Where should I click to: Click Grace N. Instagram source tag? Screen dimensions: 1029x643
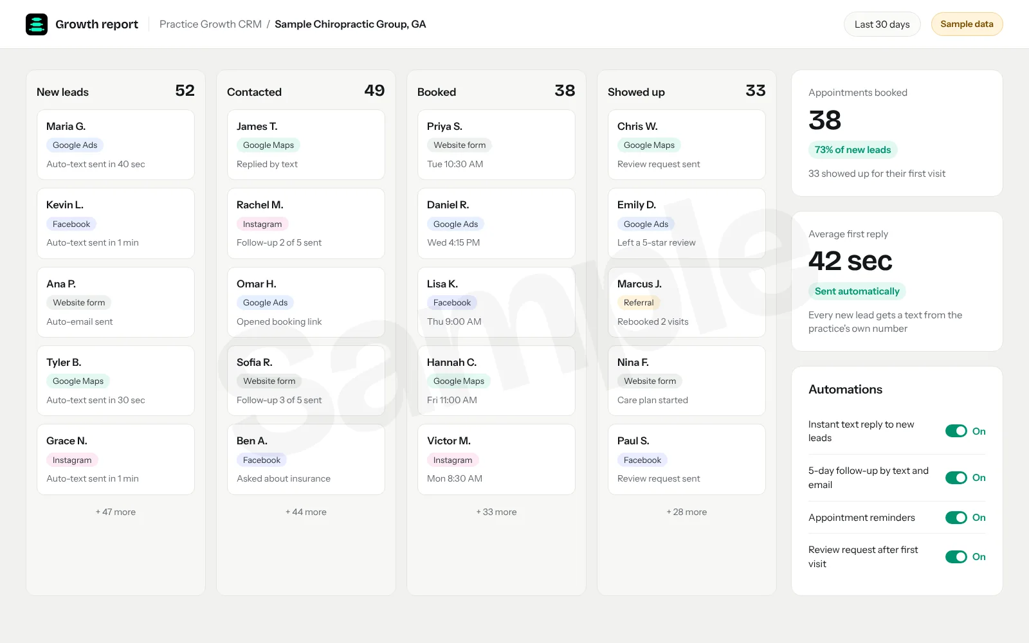point(72,460)
